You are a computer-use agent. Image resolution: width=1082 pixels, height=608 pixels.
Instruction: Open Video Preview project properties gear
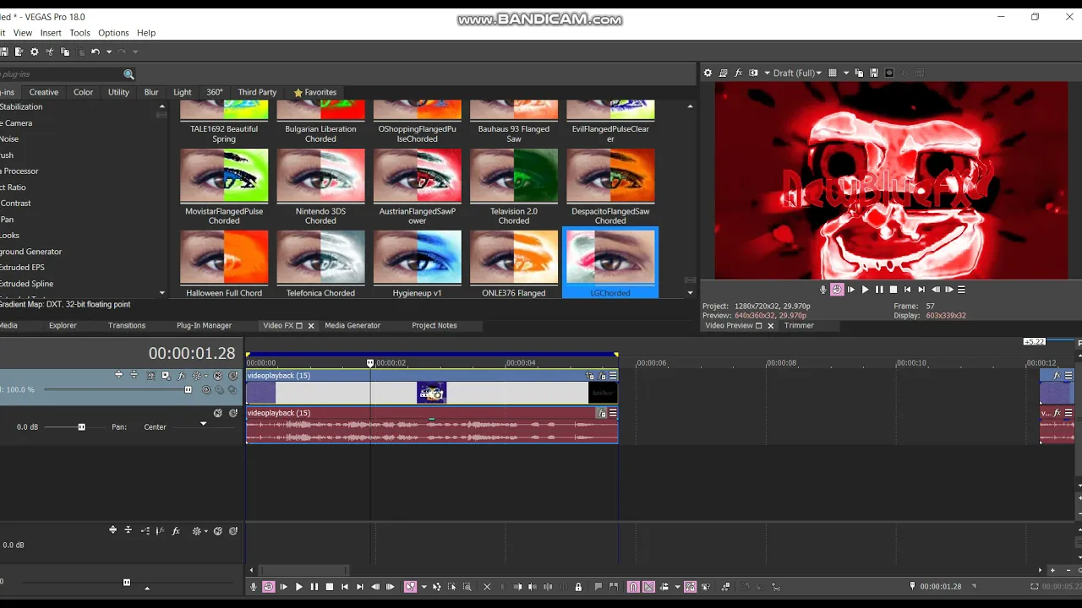(708, 73)
